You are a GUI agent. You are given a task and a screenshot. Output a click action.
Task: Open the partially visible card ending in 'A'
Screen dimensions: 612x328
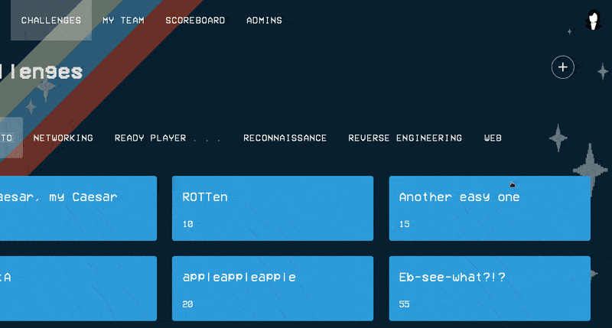[x=76, y=288]
